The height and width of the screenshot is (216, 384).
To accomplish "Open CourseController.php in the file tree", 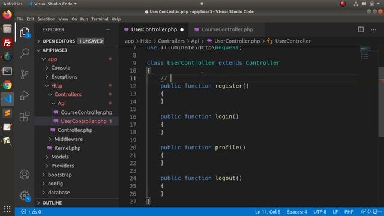I will click(x=86, y=112).
